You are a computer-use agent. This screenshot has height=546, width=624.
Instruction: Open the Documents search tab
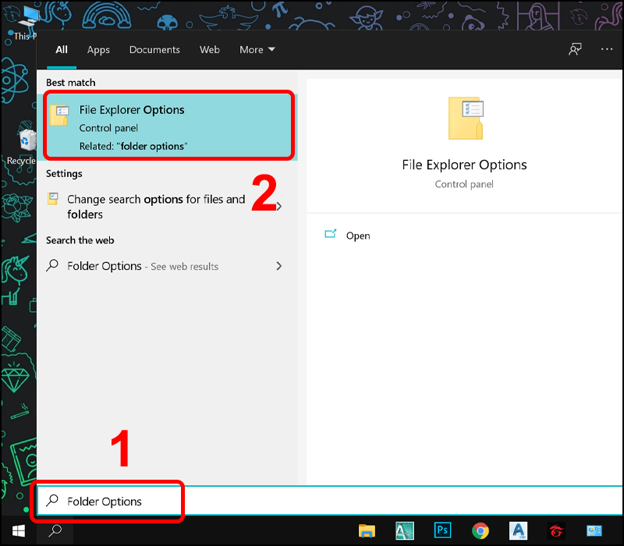[x=154, y=50]
